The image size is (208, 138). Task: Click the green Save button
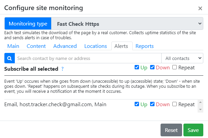(x=193, y=130)
